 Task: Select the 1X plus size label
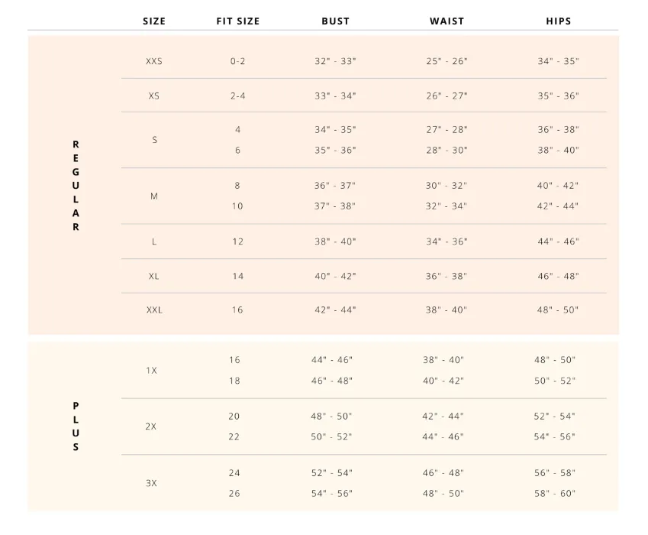click(151, 371)
